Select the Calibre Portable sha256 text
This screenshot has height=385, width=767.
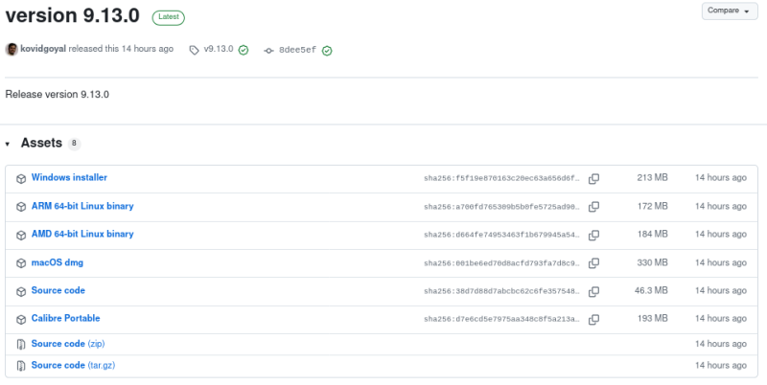(501, 320)
